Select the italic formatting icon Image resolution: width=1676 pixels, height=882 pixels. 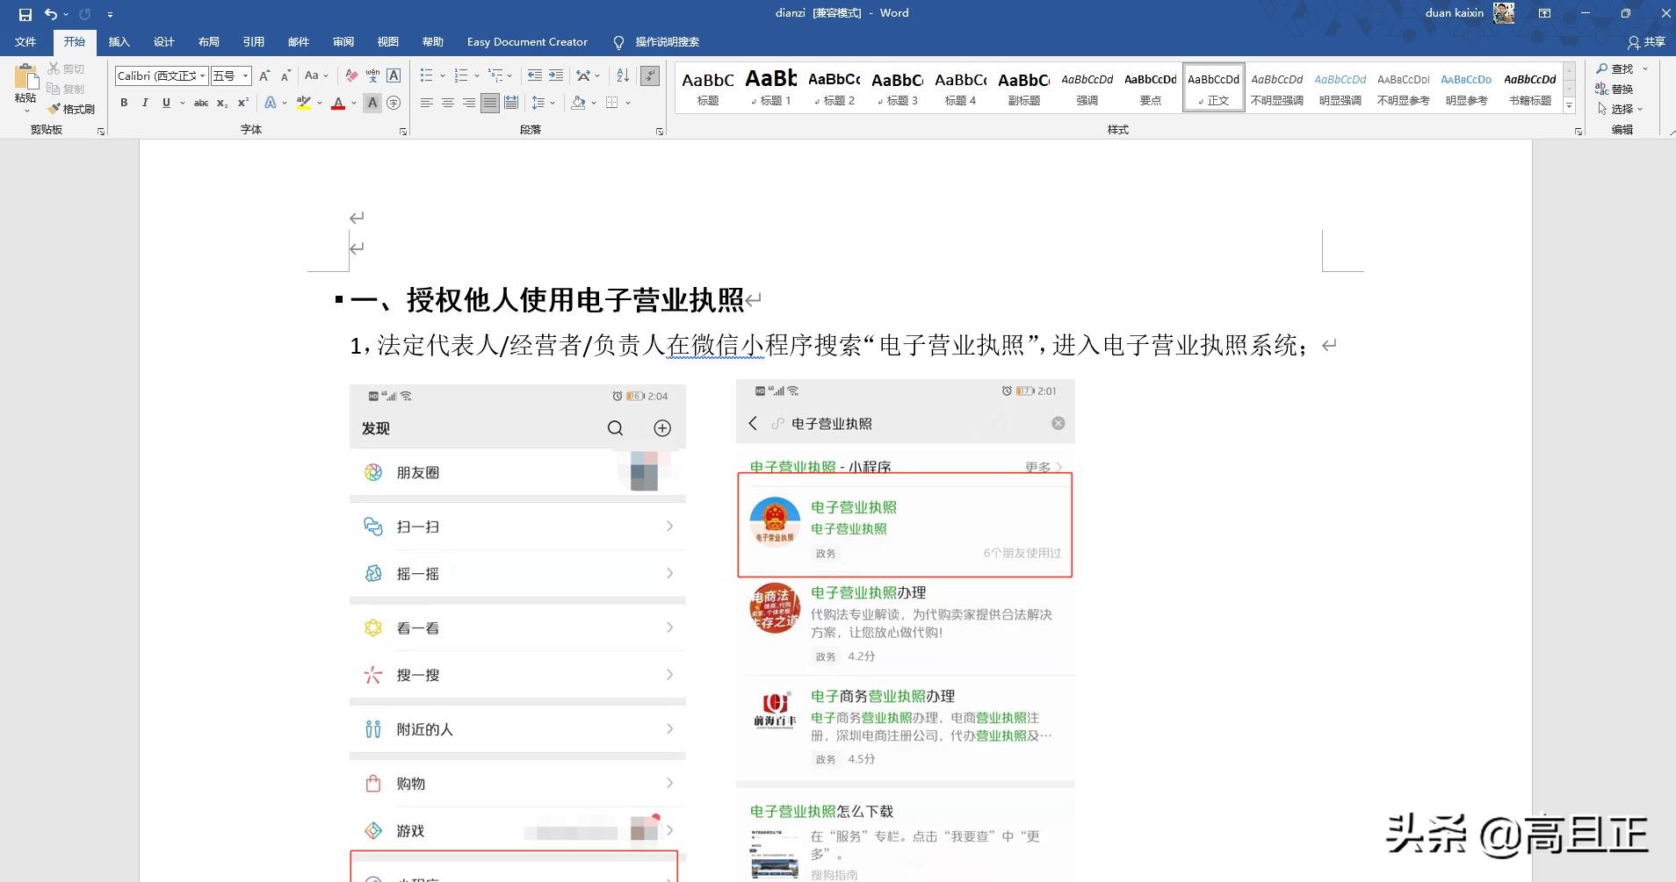[x=145, y=103]
